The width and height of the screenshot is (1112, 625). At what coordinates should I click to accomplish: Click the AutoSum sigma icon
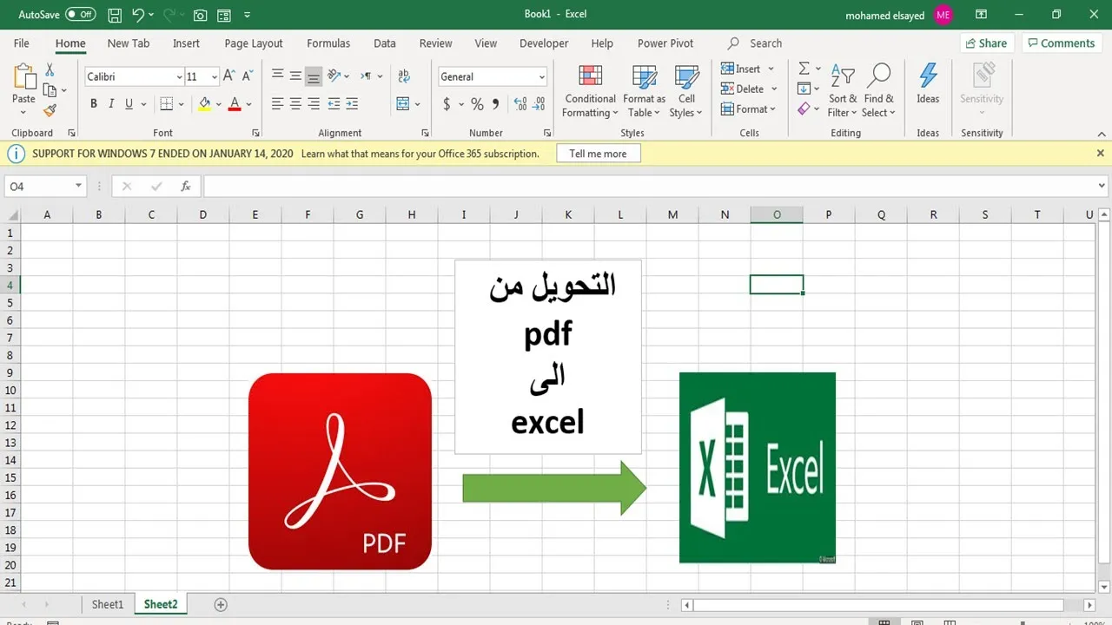(x=804, y=69)
